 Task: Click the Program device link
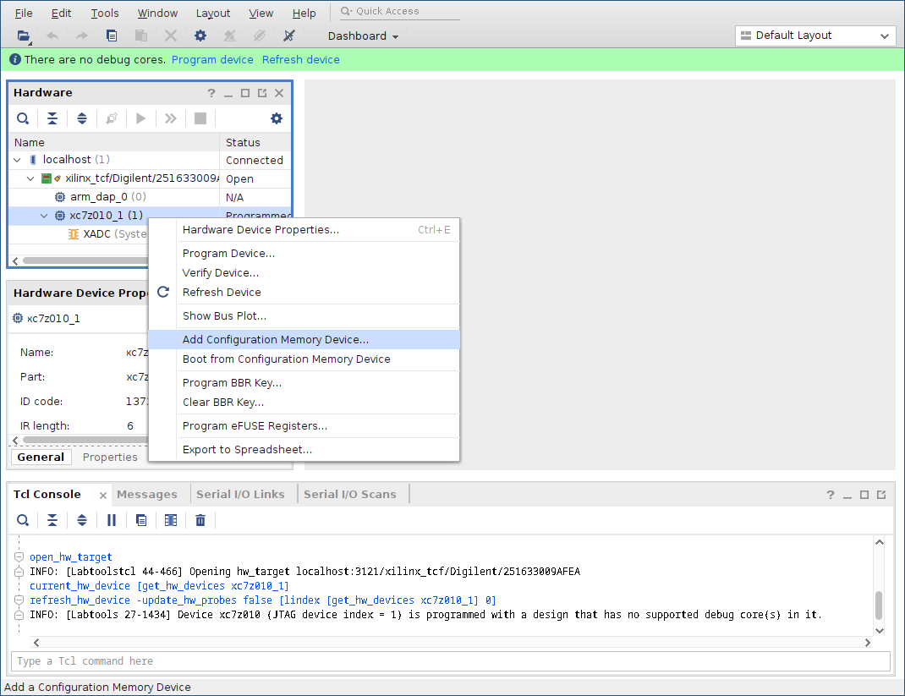(x=212, y=59)
